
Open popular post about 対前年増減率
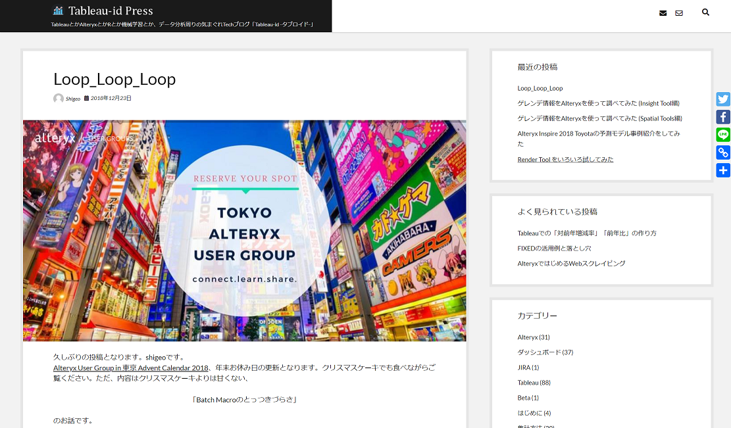(587, 233)
